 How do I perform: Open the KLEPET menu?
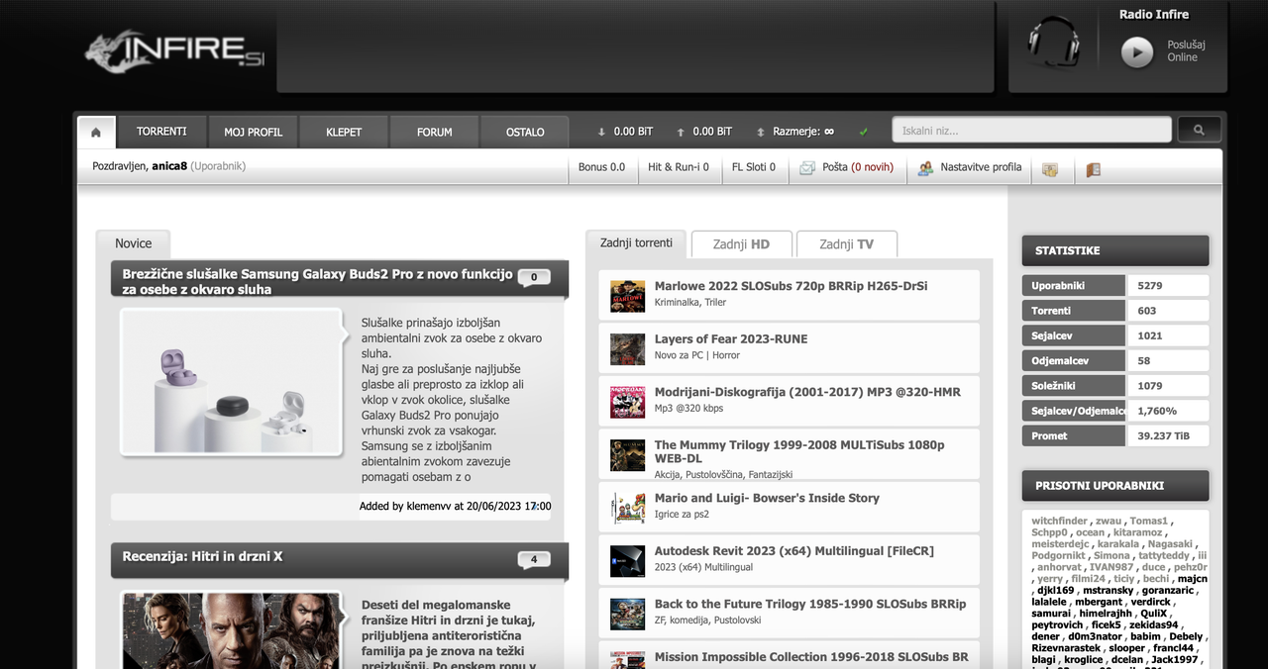(344, 132)
